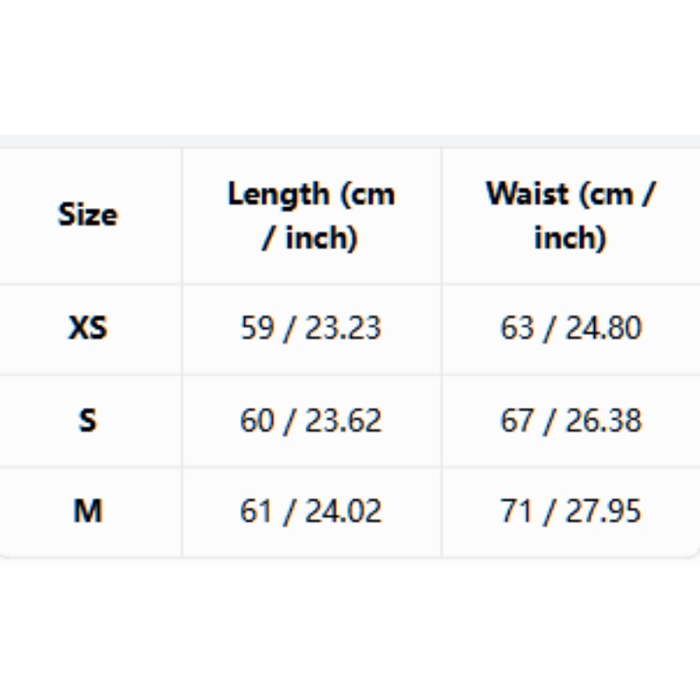Screen dimensions: 700x700
Task: Click the 23.23 inch value
Action: coord(343,328)
